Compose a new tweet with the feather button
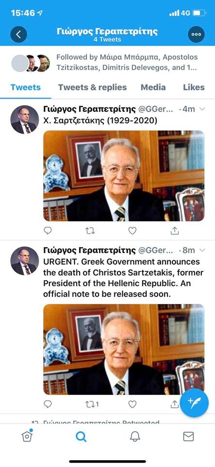 coord(194,403)
